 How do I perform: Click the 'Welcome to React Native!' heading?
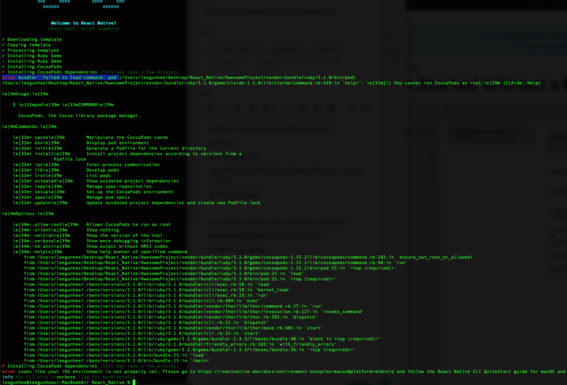[83, 23]
